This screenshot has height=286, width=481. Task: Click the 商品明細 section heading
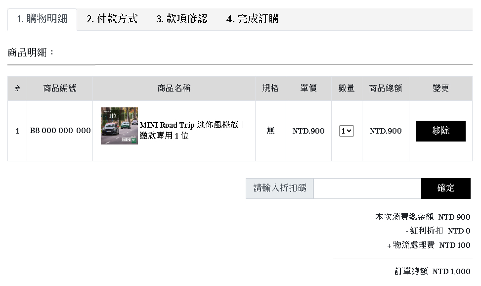coord(31,52)
